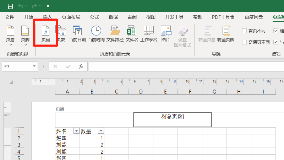Insert 文件名 file name element
This screenshot has width=284, height=160.
pos(132,34)
